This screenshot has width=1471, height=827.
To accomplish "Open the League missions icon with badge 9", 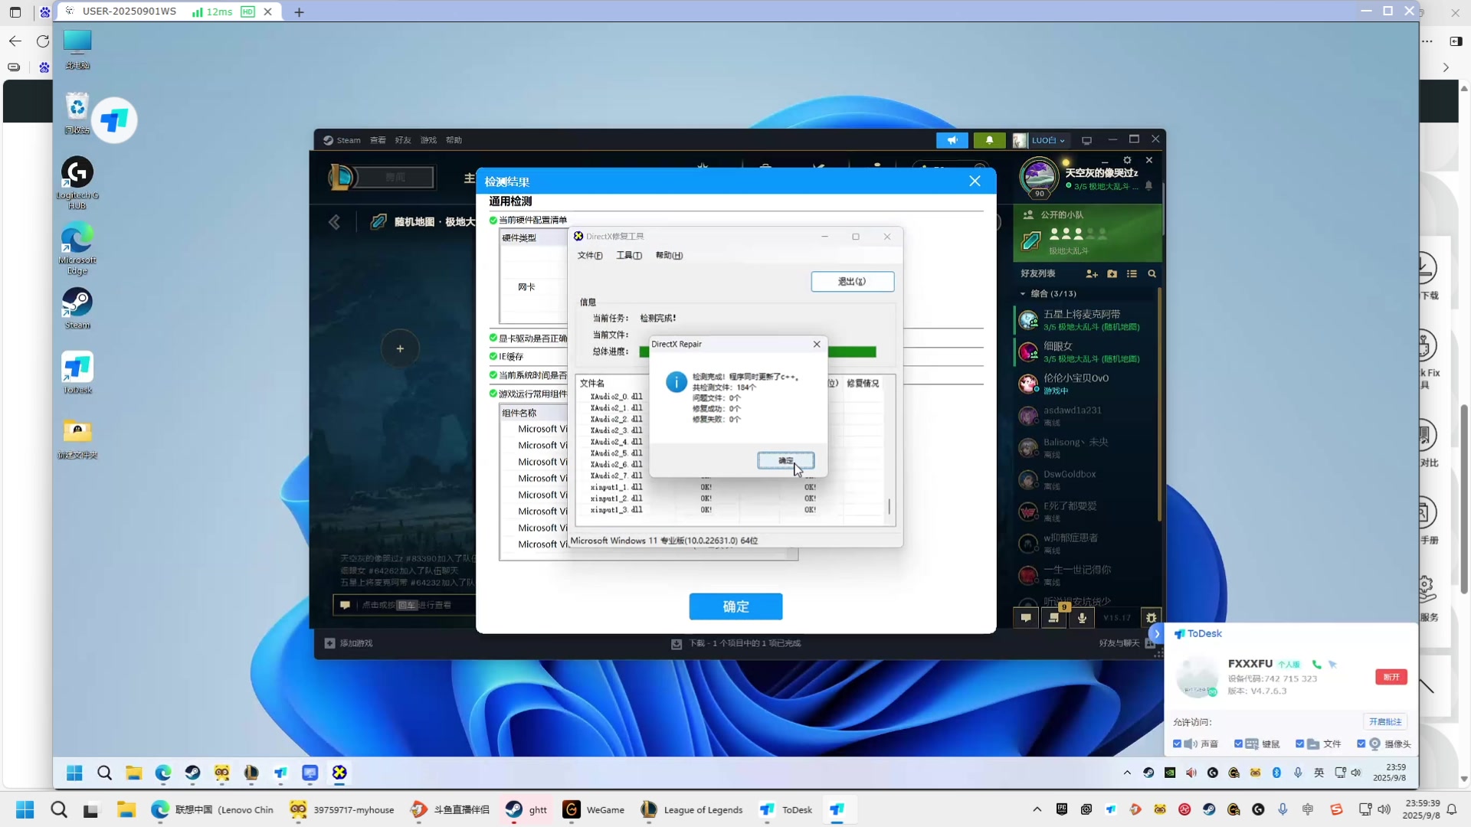I will (1054, 617).
